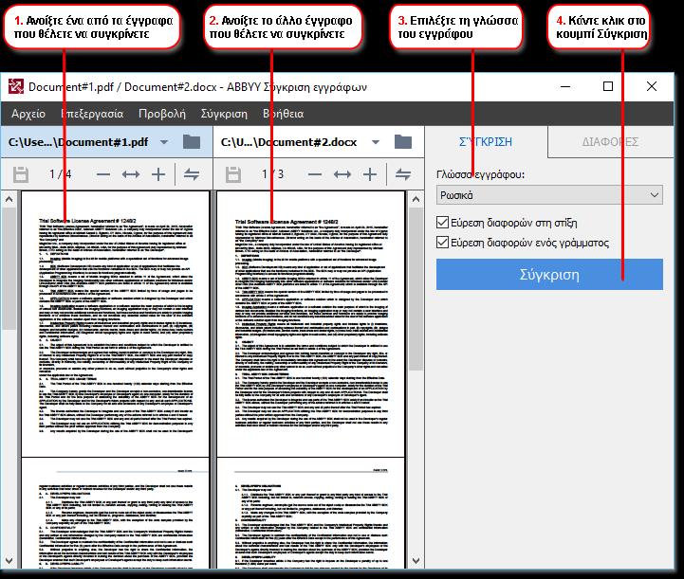Viewport: 684px width, 579px height.
Task: Toggle Εύρεση διαφορών στη στίξη checkbox
Action: pos(442,223)
